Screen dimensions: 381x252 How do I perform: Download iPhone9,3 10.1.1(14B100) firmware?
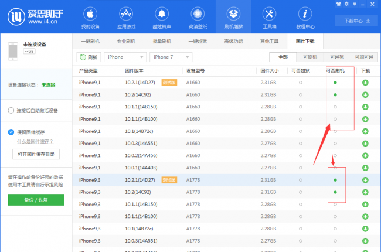point(365,216)
